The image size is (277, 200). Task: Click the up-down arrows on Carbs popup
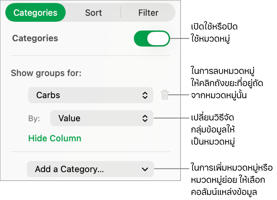[145, 95]
